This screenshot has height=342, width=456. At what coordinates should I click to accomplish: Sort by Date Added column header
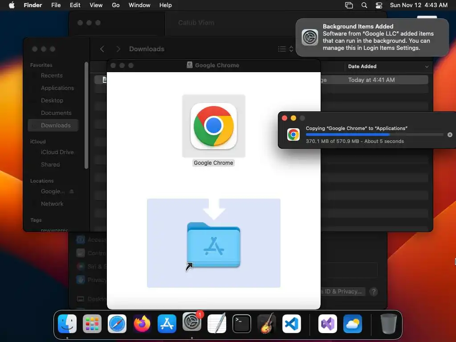(387, 67)
